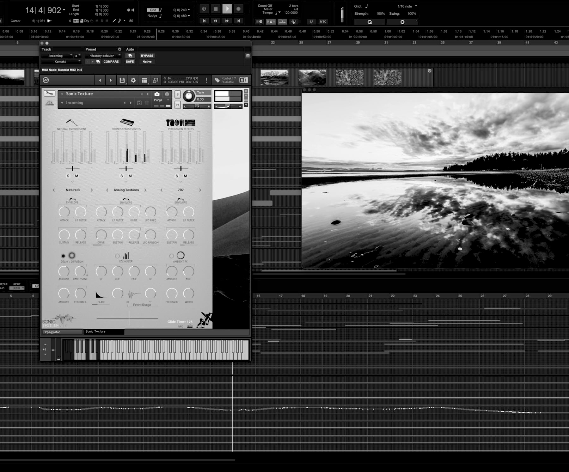Screen dimensions: 569x472
Task: Open instrument edit wrench icon
Action: (49, 94)
